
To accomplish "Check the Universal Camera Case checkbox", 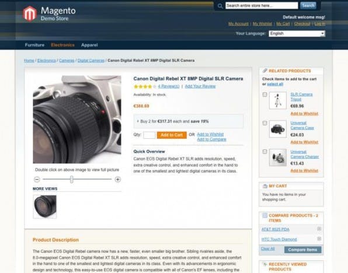I will 265,123.
